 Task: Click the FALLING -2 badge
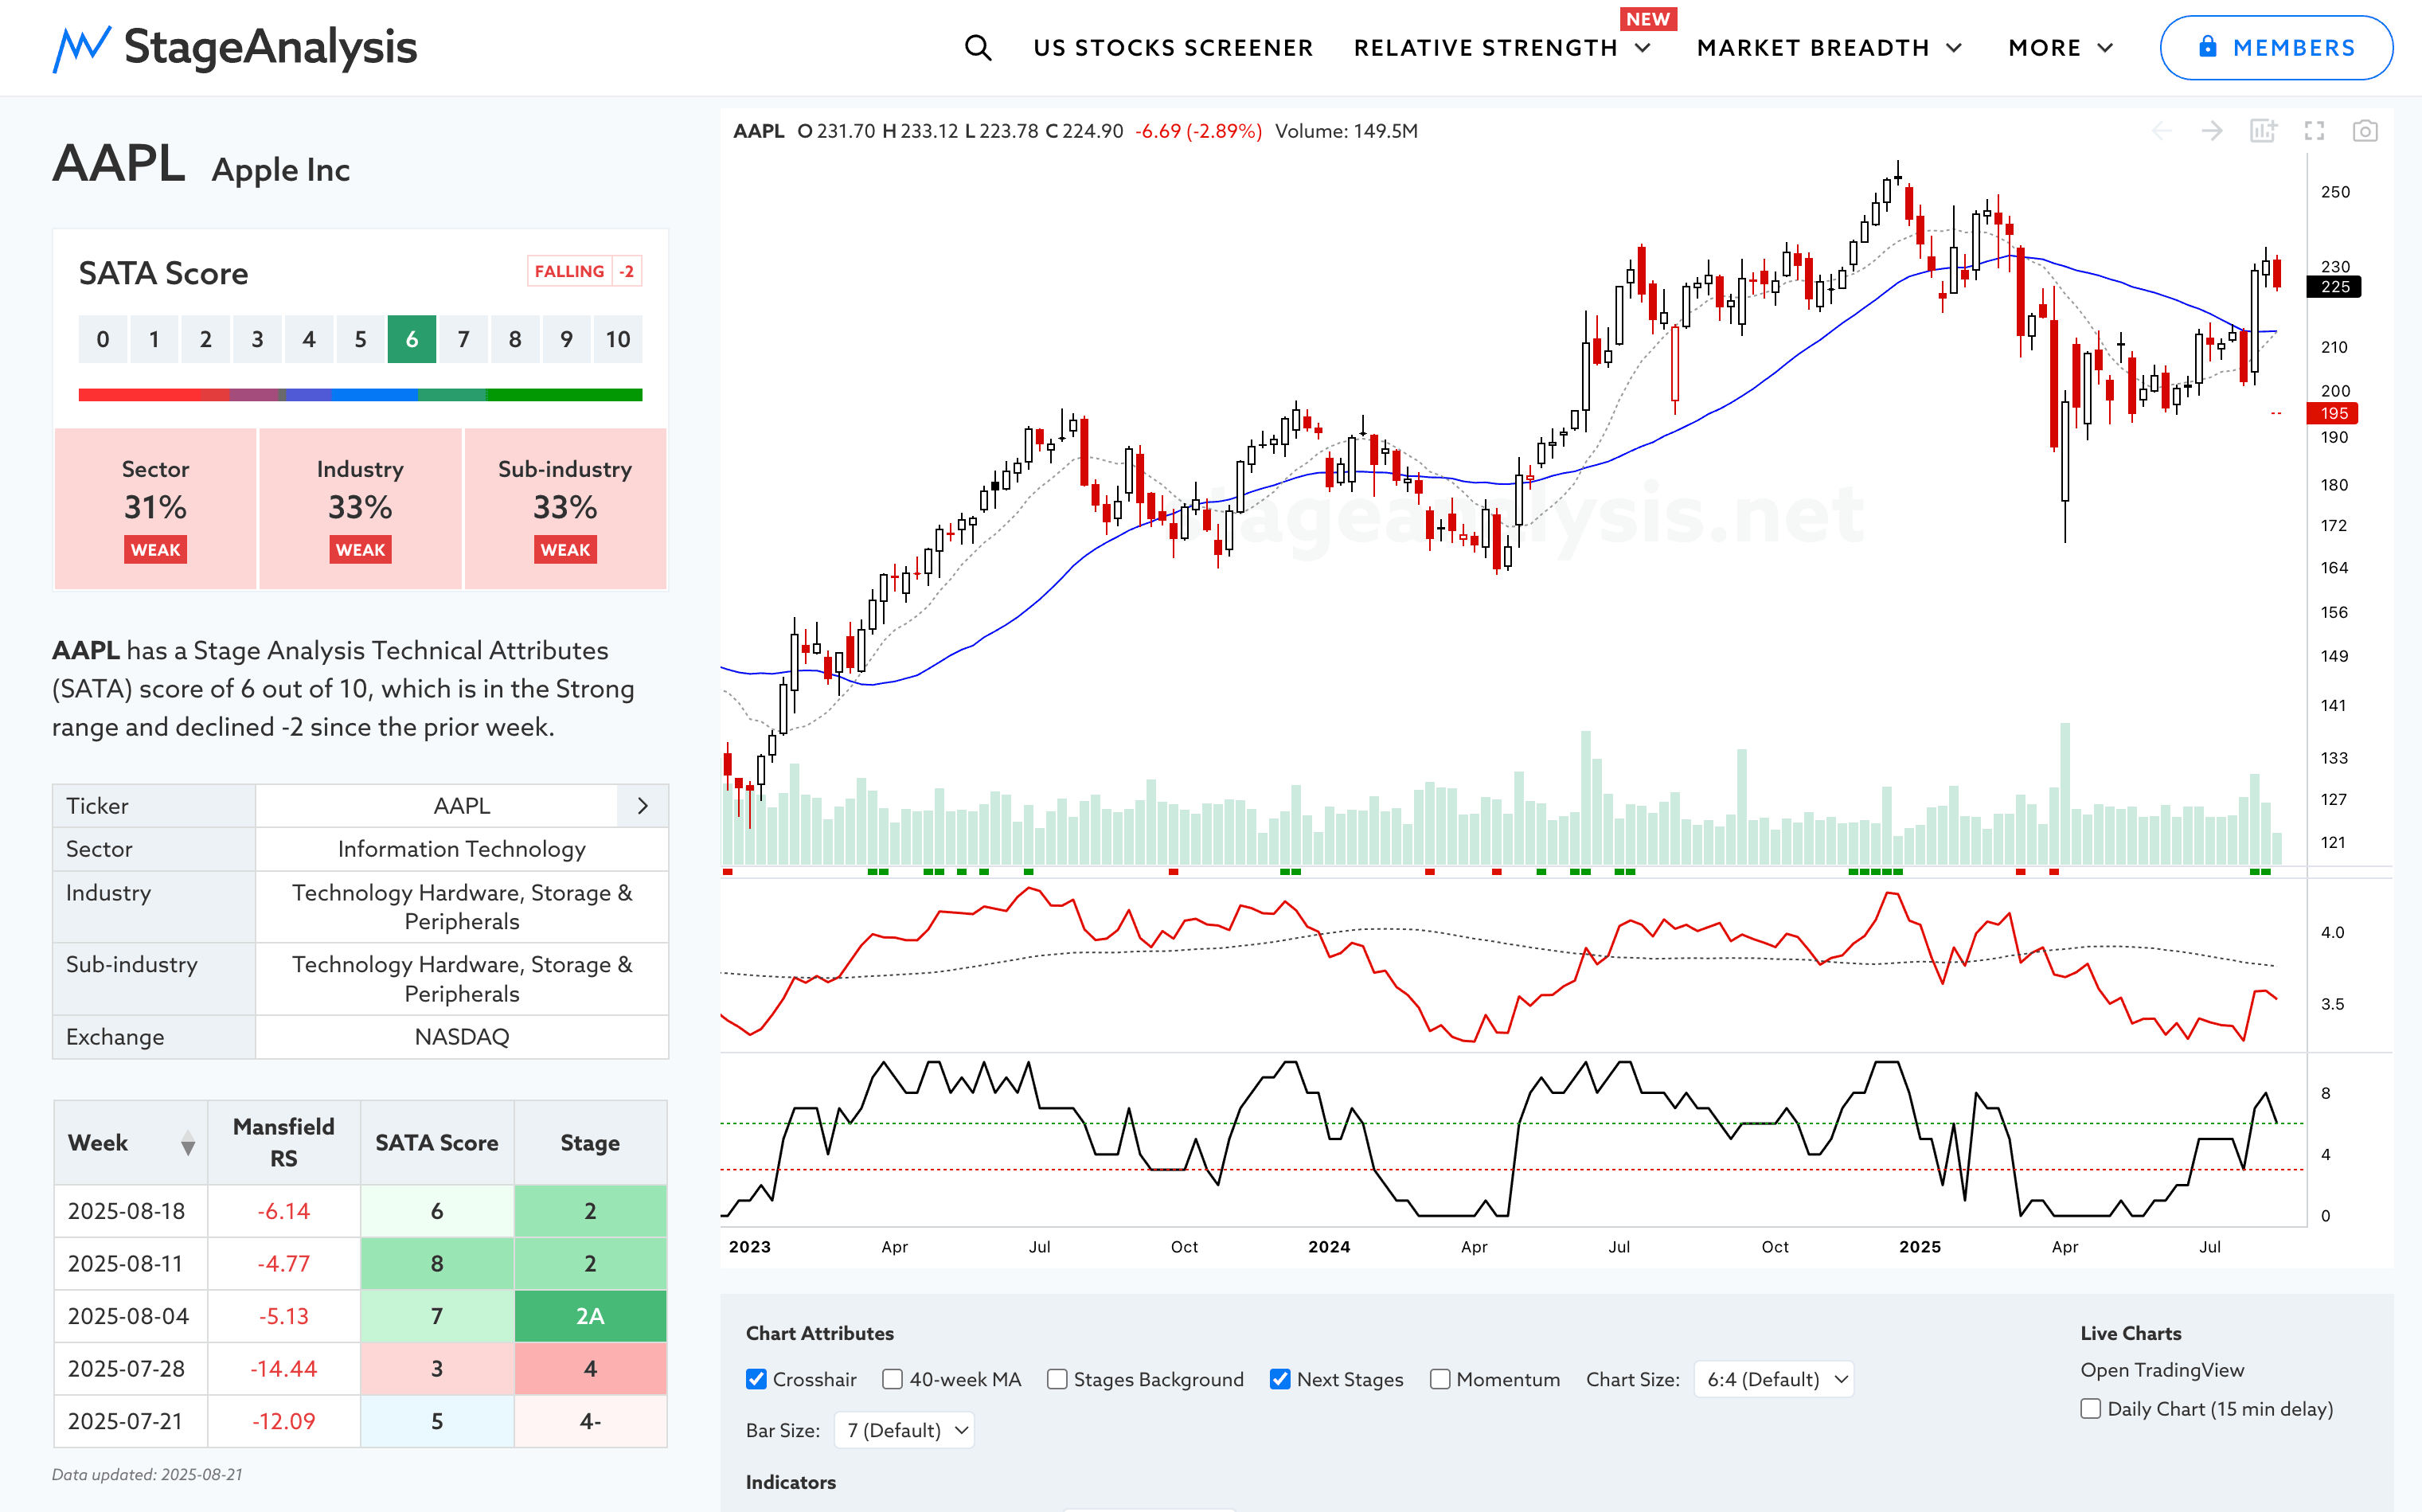(x=584, y=271)
